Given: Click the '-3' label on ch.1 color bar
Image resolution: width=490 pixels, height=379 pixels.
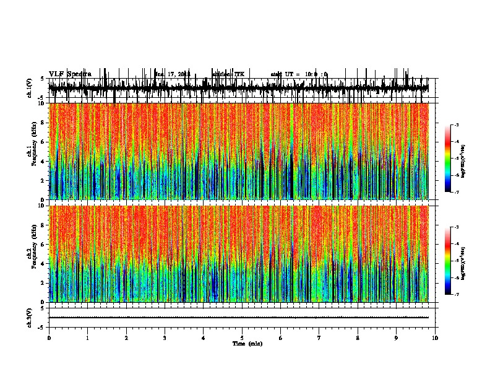Looking at the screenshot, I should tap(456, 125).
